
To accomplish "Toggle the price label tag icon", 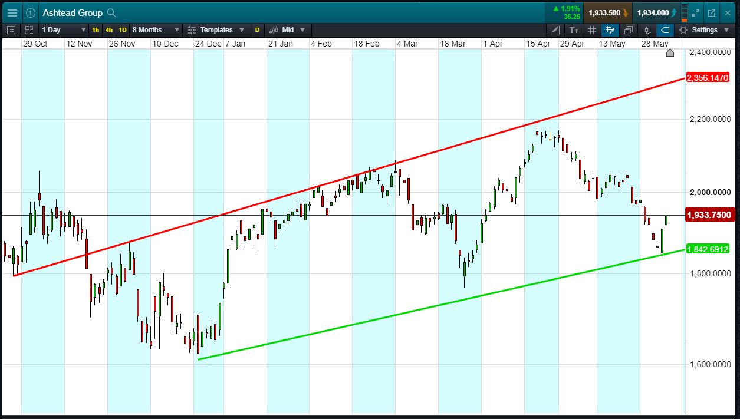I will pyautogui.click(x=665, y=29).
